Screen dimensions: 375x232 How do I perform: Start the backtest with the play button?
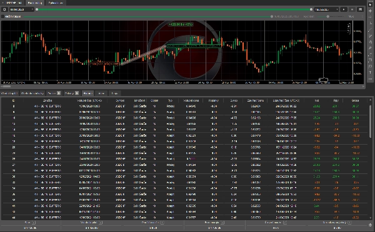click(x=344, y=9)
